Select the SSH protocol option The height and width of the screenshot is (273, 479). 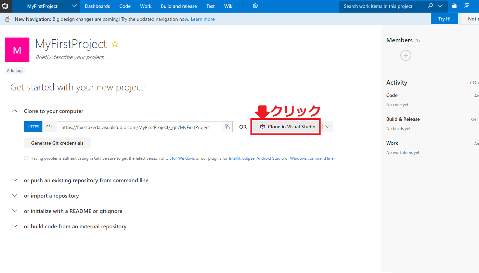(50, 127)
